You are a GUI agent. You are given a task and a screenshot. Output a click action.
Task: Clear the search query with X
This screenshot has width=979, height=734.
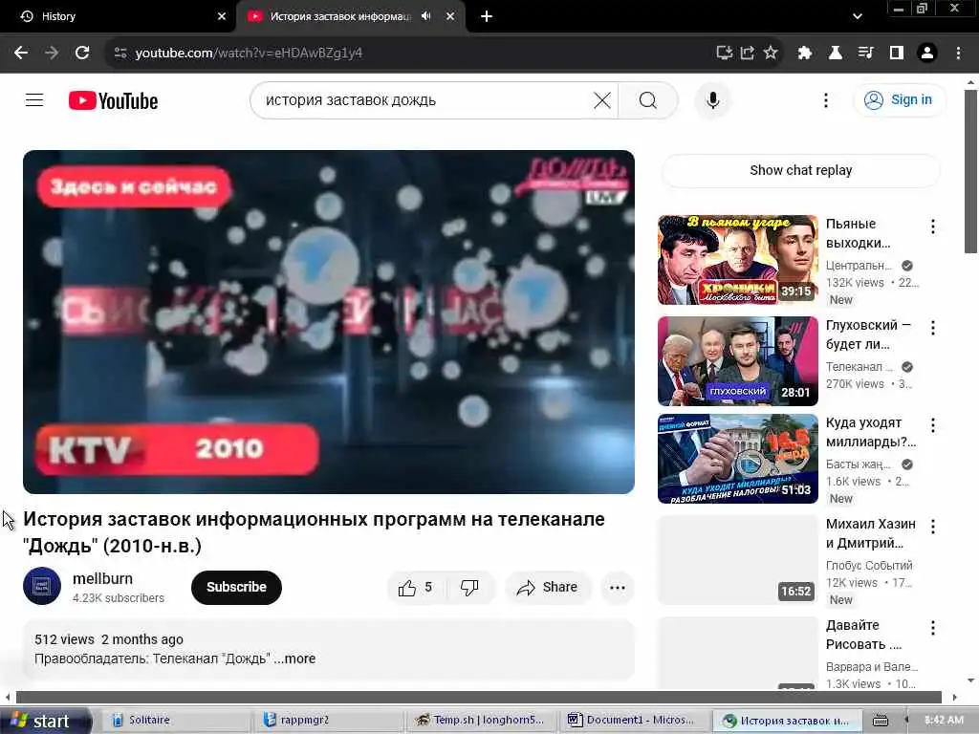point(602,100)
